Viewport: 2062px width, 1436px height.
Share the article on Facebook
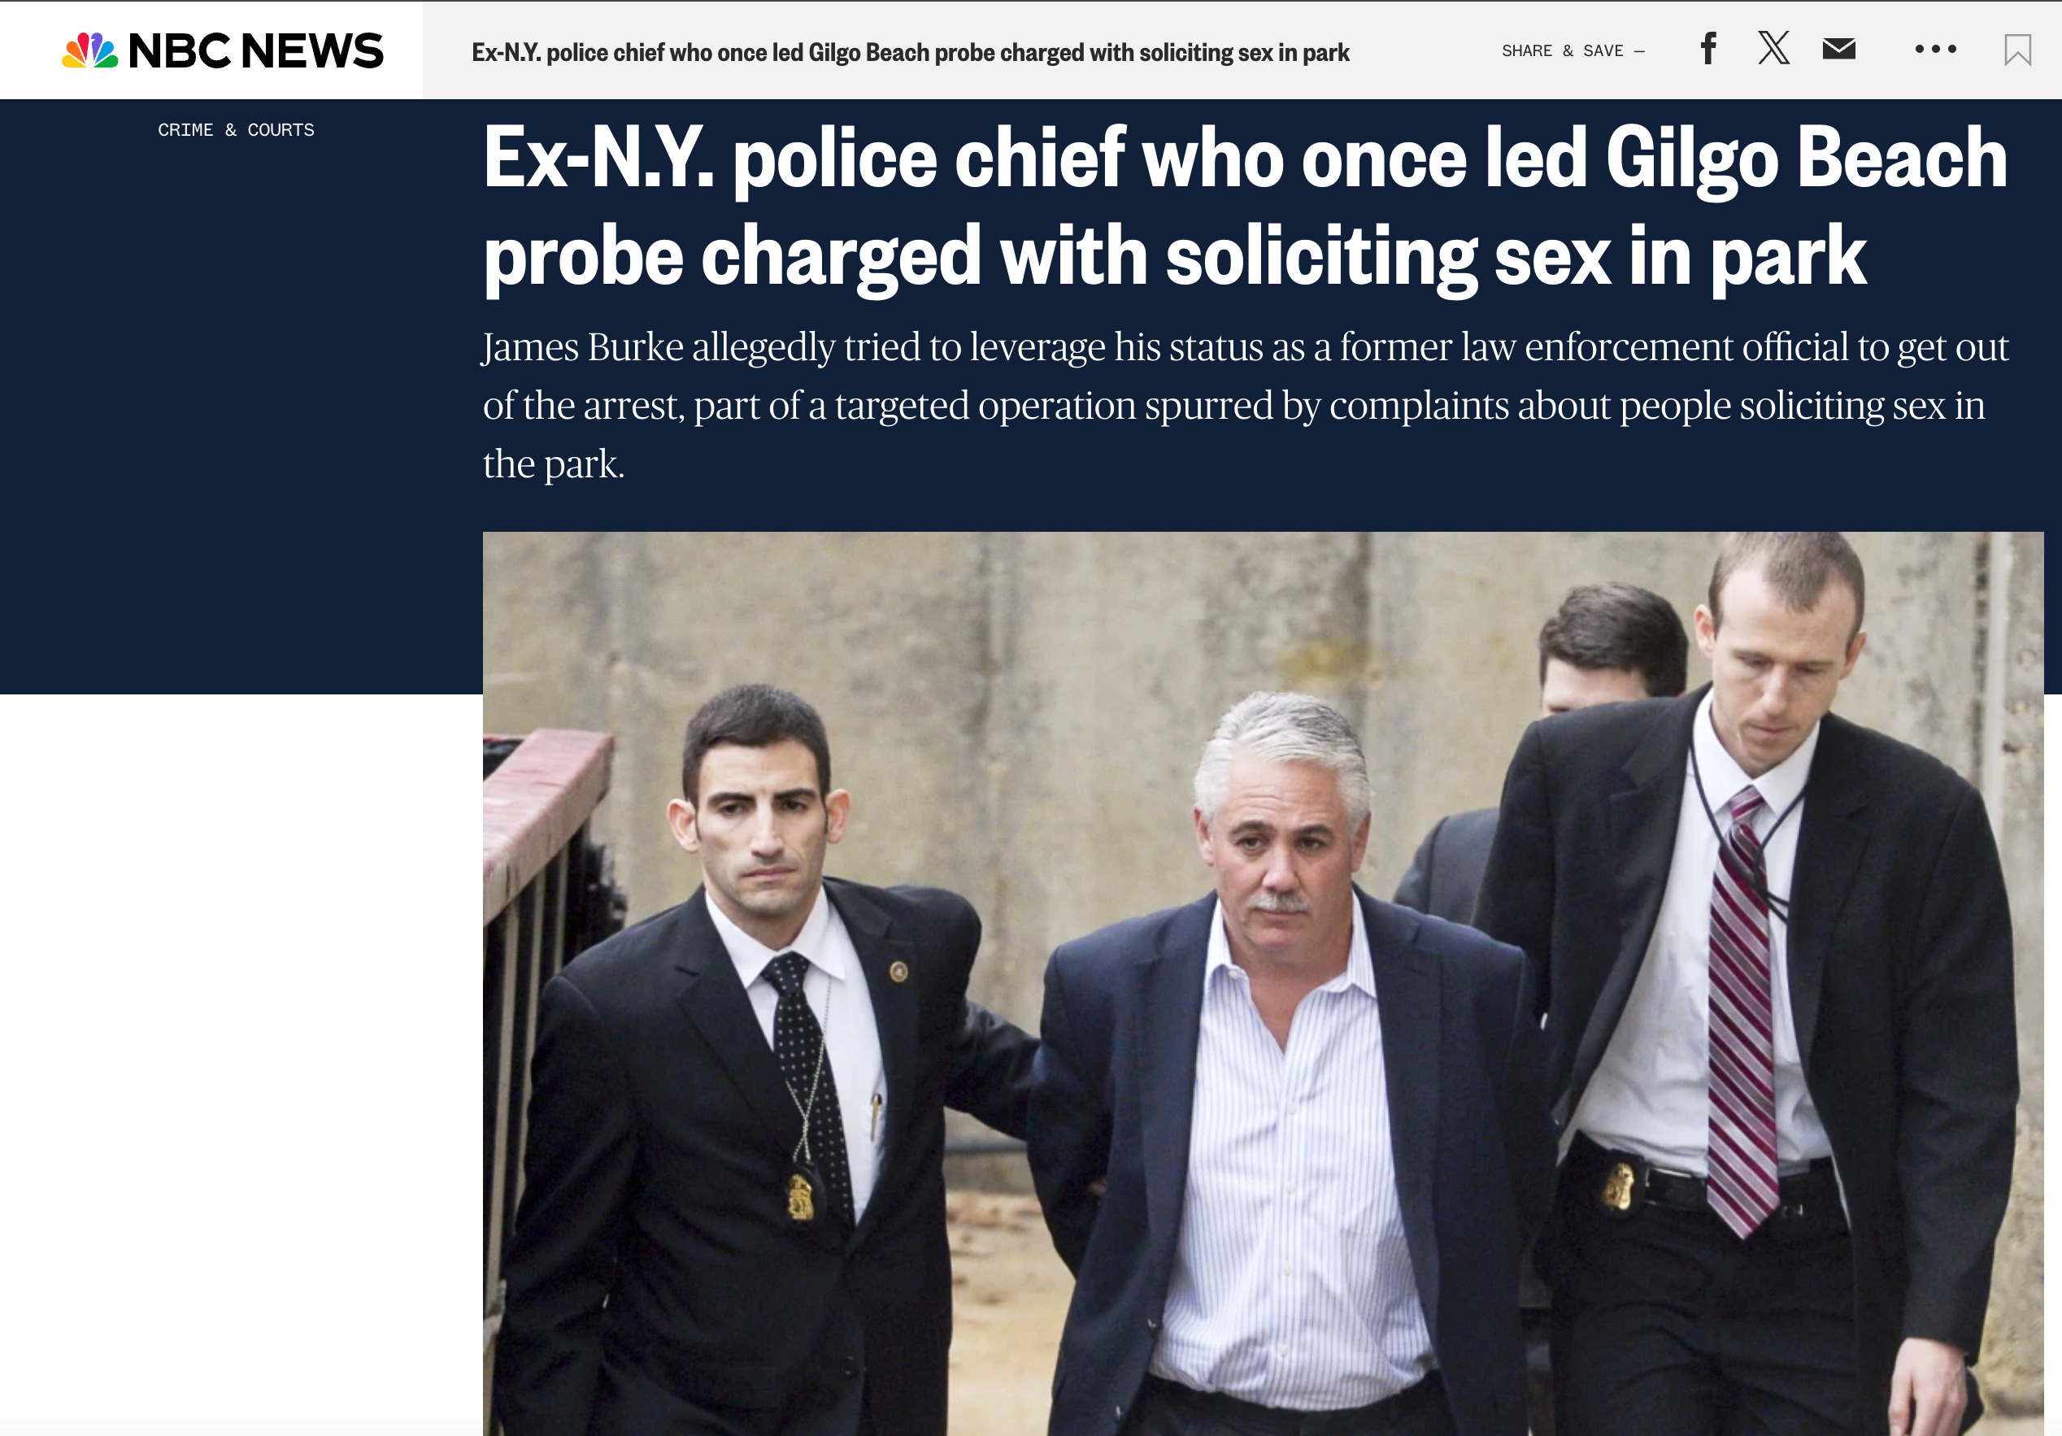(1708, 49)
